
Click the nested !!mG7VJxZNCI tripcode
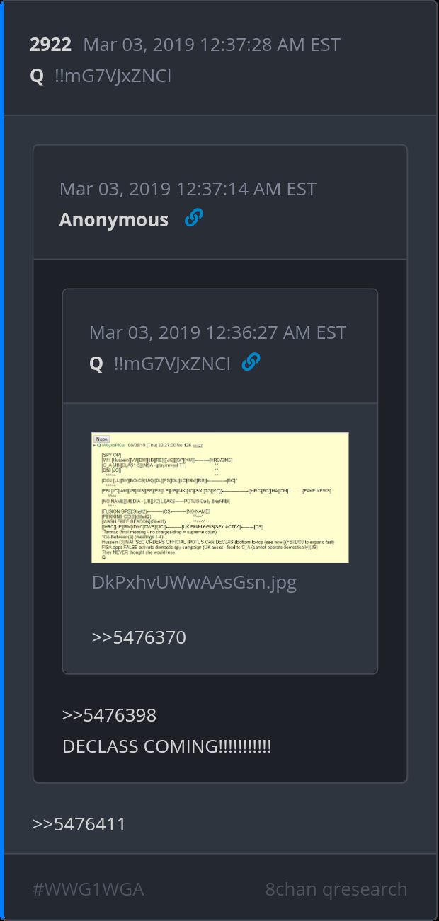point(172,364)
